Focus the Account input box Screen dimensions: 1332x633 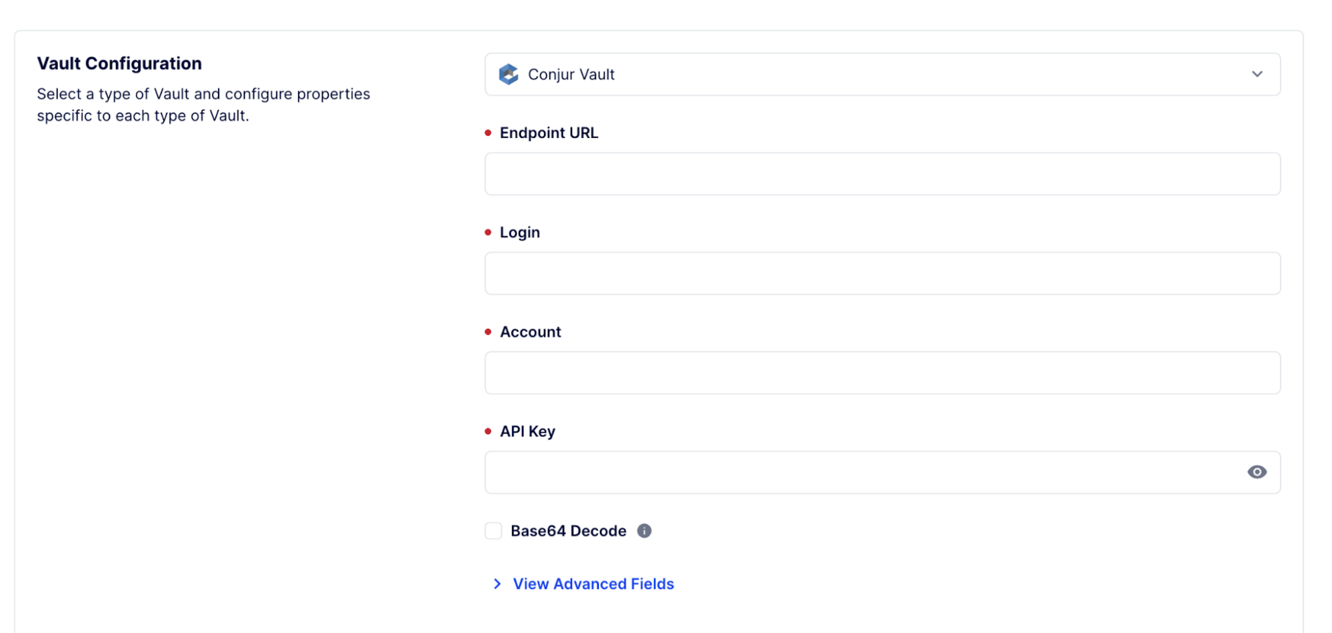click(882, 373)
